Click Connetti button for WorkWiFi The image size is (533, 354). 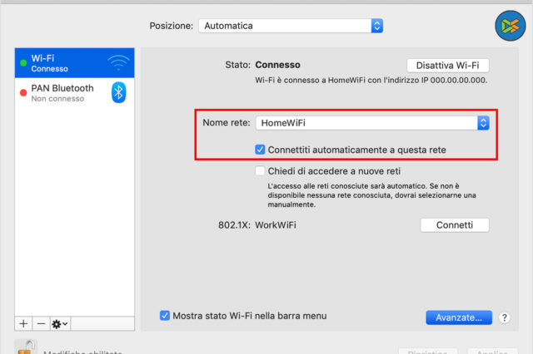coord(455,225)
